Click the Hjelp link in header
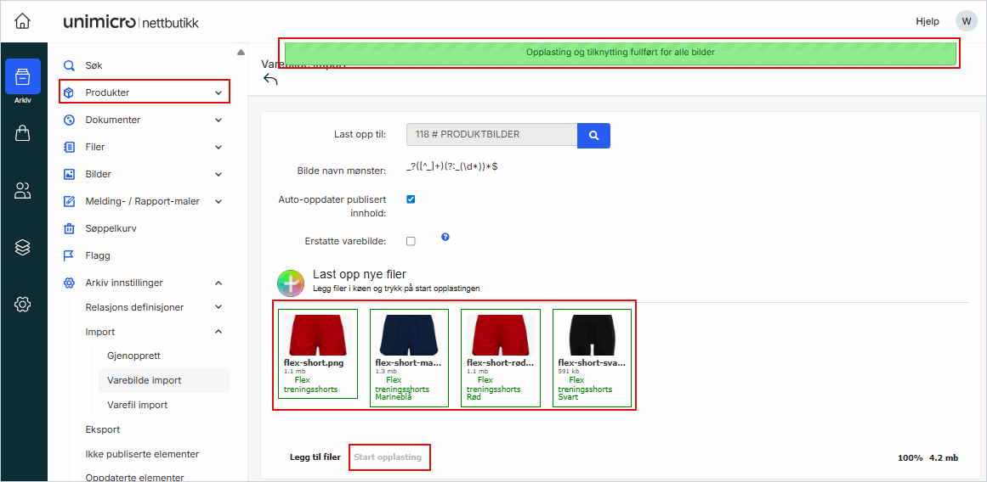This screenshot has width=987, height=482. pos(927,21)
